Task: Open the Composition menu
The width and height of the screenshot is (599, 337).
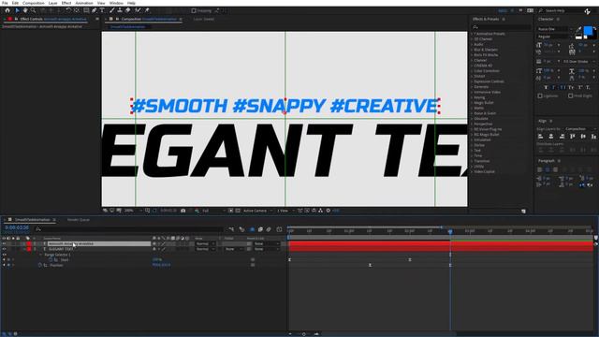Action: 34,3
